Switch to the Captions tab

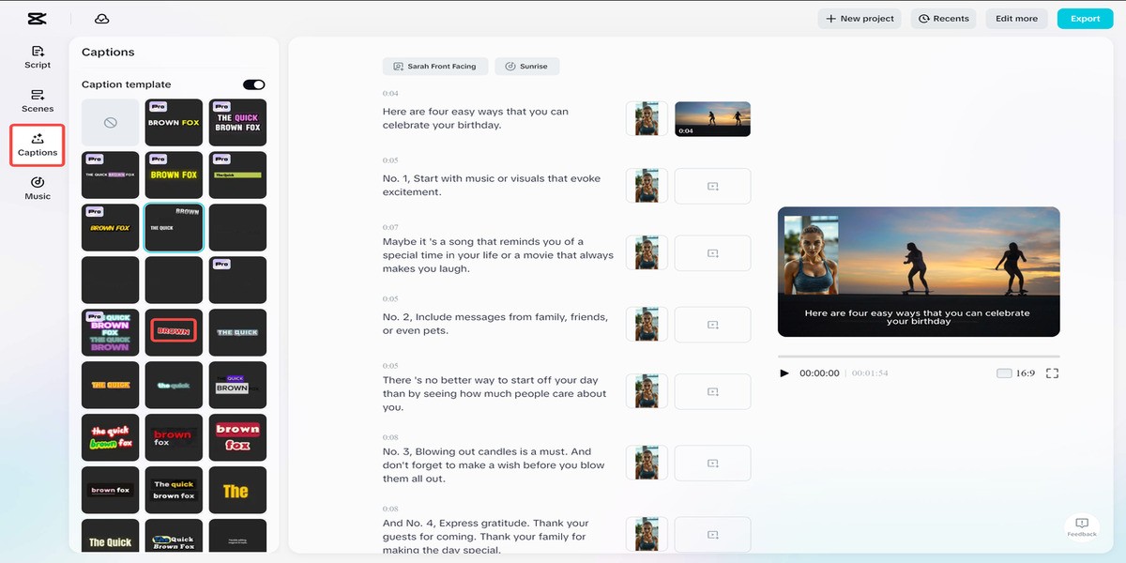[x=38, y=145]
